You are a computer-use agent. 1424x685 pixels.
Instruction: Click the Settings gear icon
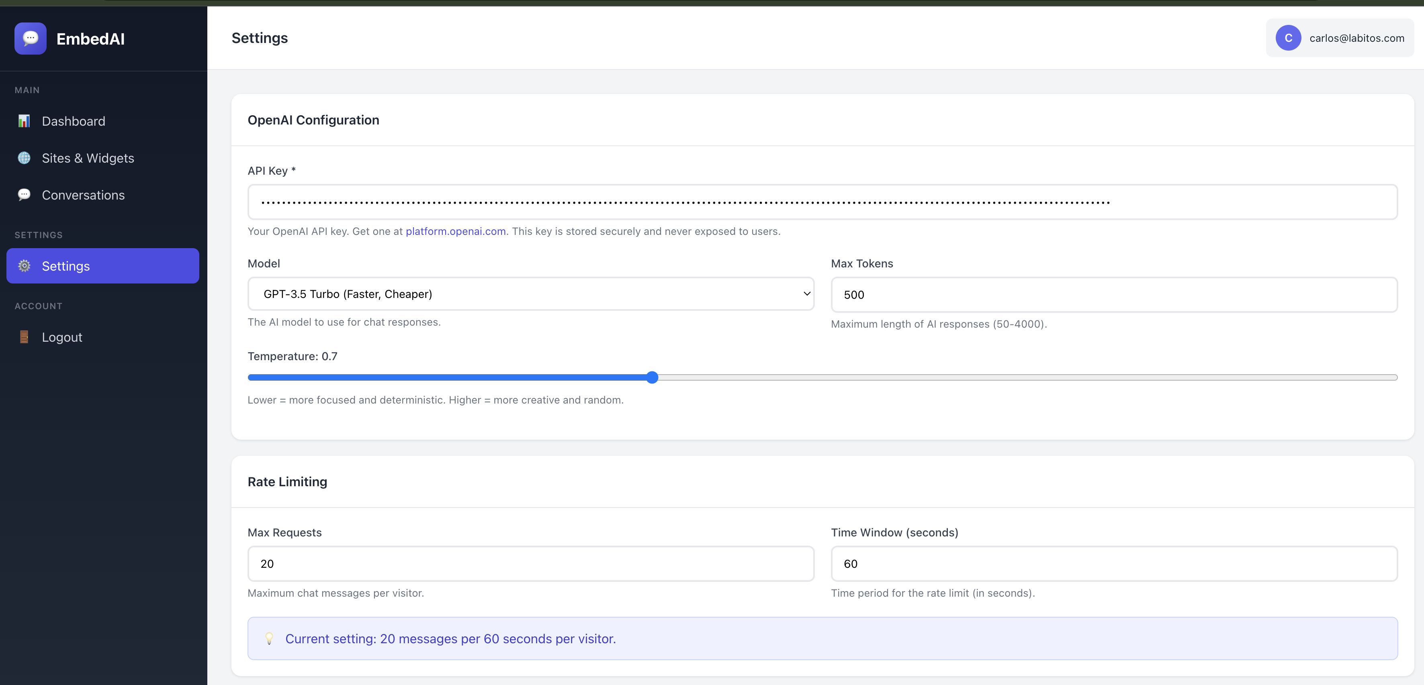[x=24, y=266]
